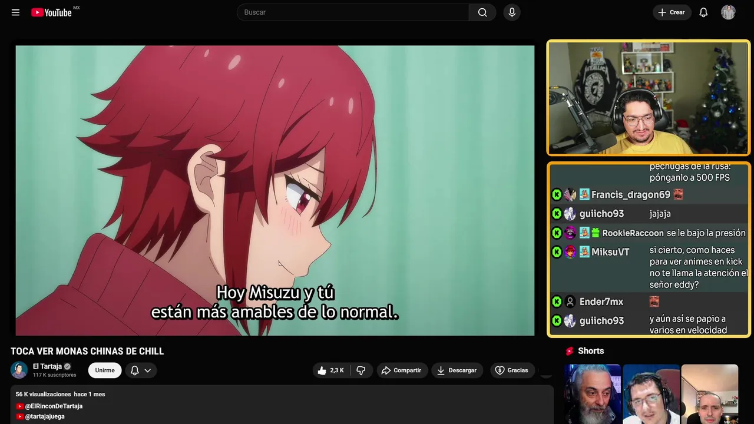Open the @tartajajuega link
This screenshot has height=424, width=754.
pyautogui.click(x=45, y=416)
